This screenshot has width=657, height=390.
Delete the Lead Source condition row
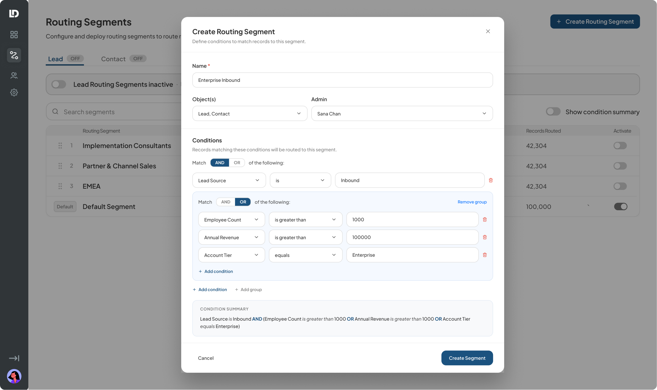click(491, 180)
